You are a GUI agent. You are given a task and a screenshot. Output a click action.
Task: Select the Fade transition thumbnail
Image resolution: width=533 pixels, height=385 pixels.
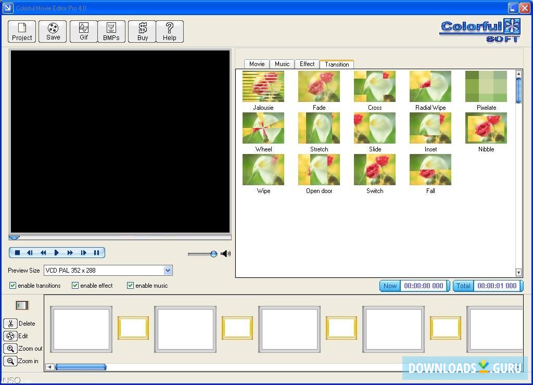click(x=319, y=86)
